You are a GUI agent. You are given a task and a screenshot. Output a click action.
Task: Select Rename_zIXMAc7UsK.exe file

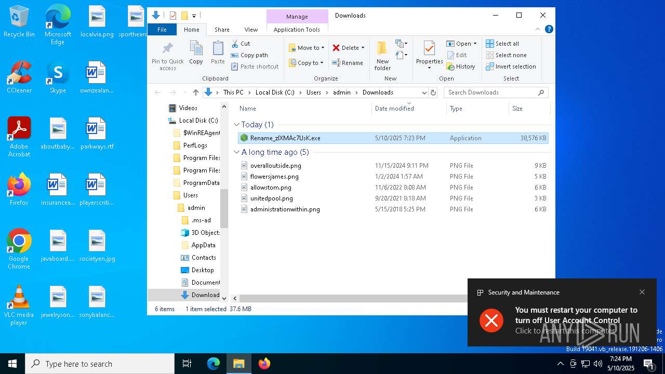coord(393,138)
